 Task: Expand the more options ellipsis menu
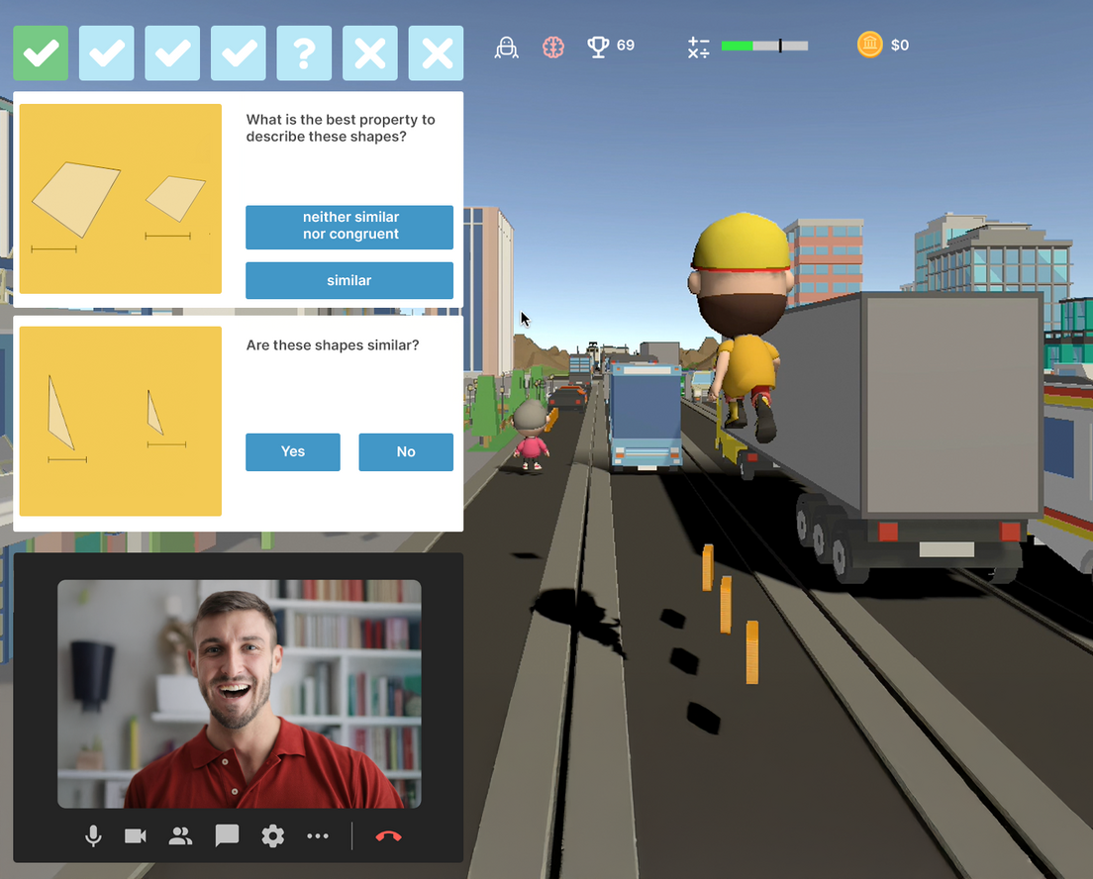[317, 836]
